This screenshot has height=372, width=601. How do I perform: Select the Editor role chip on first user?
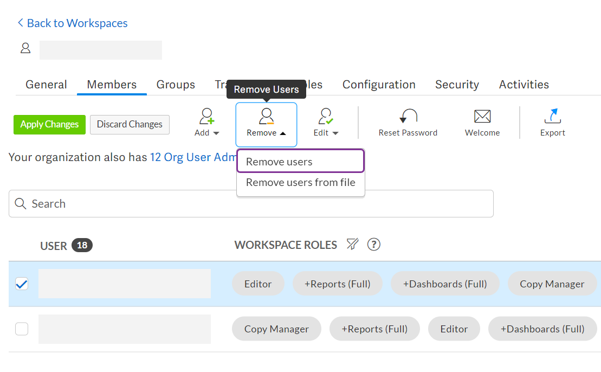tap(258, 283)
